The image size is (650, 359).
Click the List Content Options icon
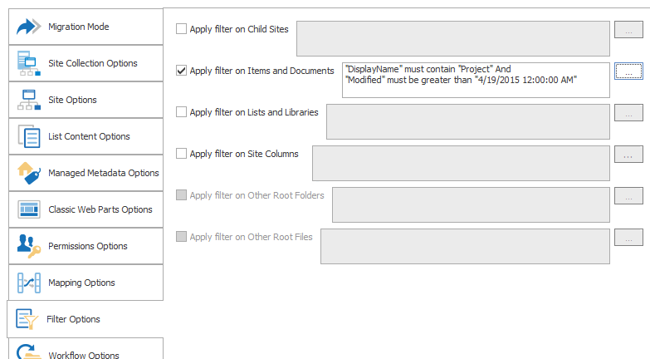(29, 136)
